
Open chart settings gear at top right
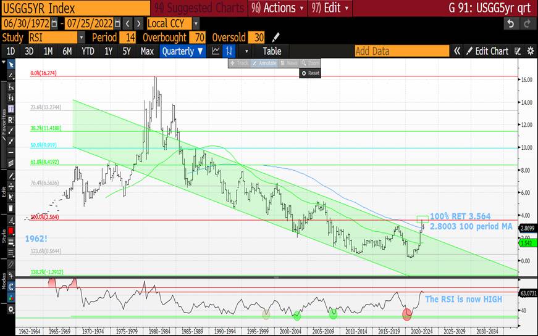point(531,51)
